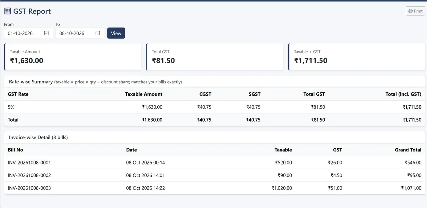Select GST value ₹51.00

[x=335, y=188]
